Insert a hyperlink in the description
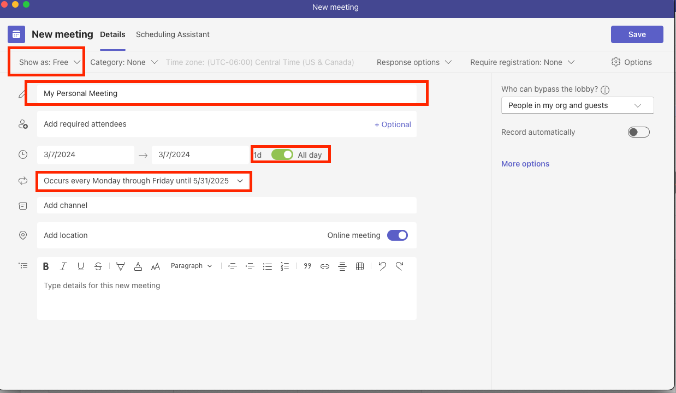The image size is (676, 393). [325, 266]
